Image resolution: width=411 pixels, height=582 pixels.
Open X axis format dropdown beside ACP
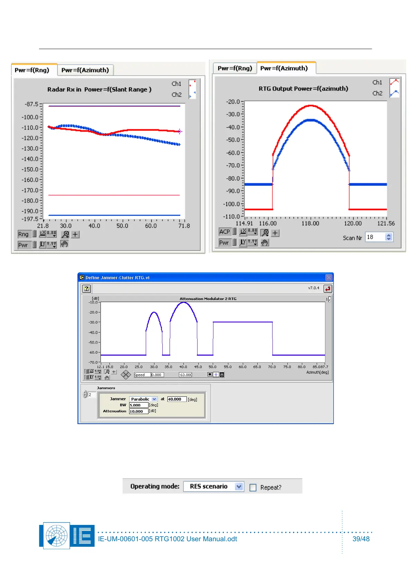coord(253,232)
